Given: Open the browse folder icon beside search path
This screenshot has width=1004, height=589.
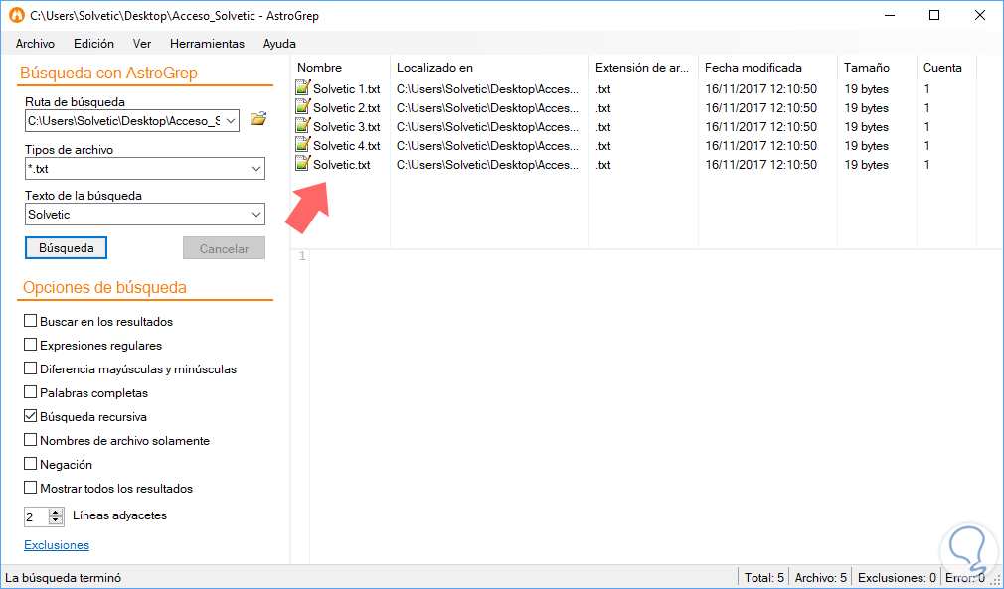Looking at the screenshot, I should coord(258,119).
